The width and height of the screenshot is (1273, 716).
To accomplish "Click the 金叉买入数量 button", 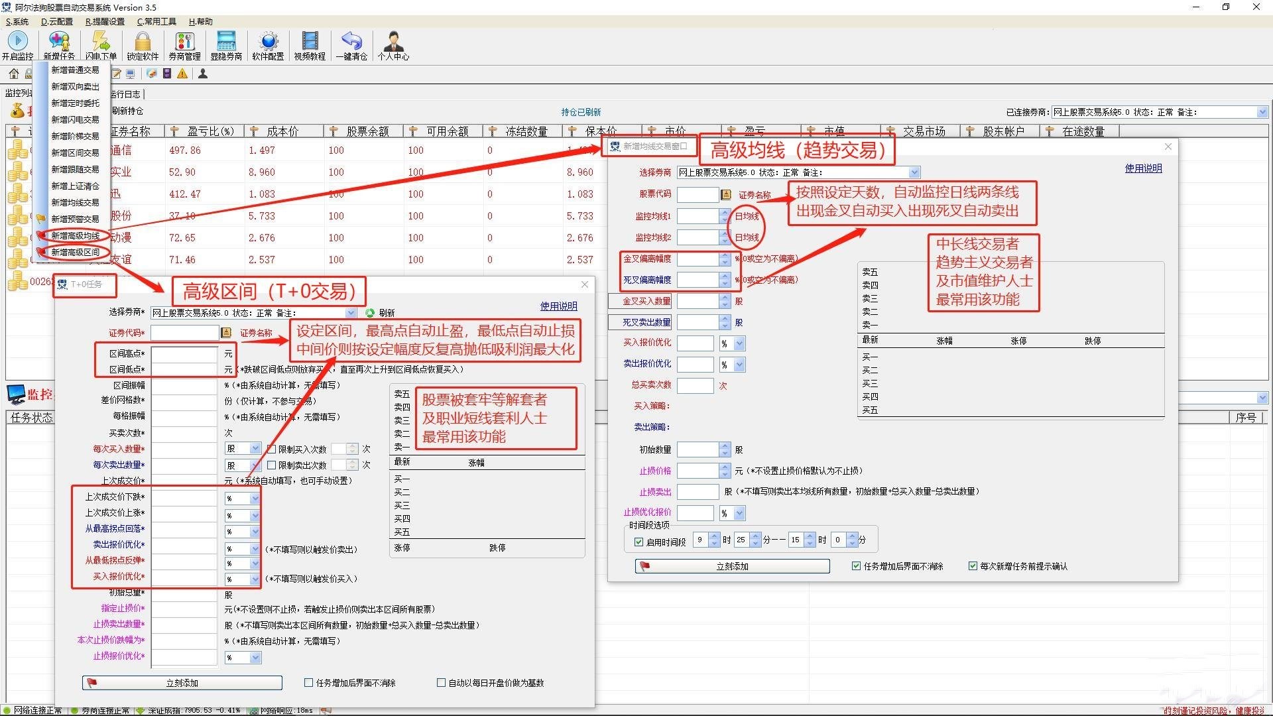I will 640,301.
